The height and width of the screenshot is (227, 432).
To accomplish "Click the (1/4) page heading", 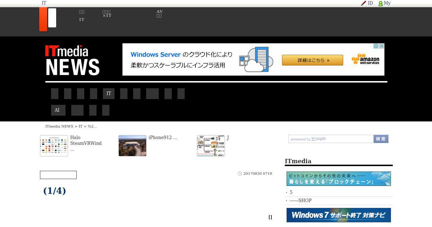I will tap(54, 191).
